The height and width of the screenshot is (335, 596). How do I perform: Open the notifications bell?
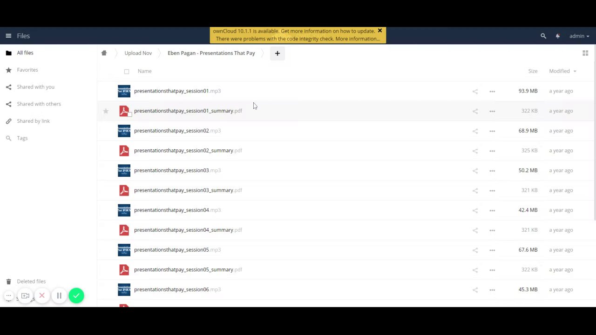(558, 36)
